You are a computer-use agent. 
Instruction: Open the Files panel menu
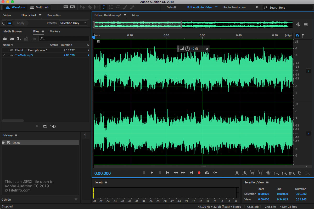tap(43, 32)
